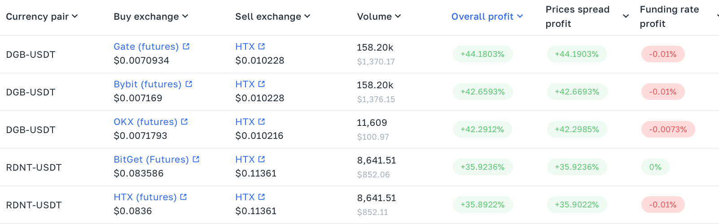Open external link icon beside Gate (futures)
This screenshot has height=224, width=719.
tap(186, 46)
